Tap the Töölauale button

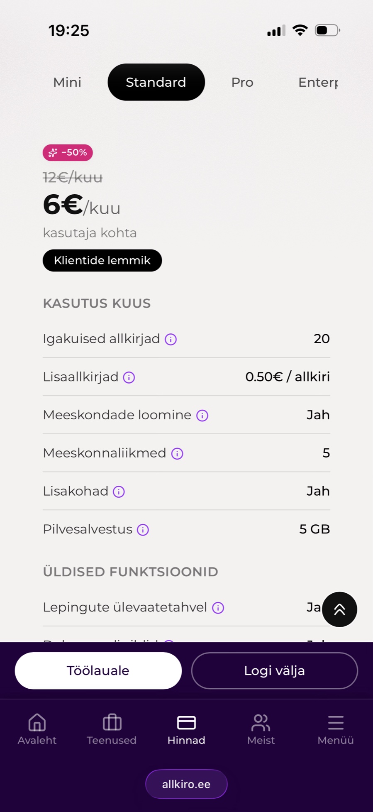click(98, 670)
